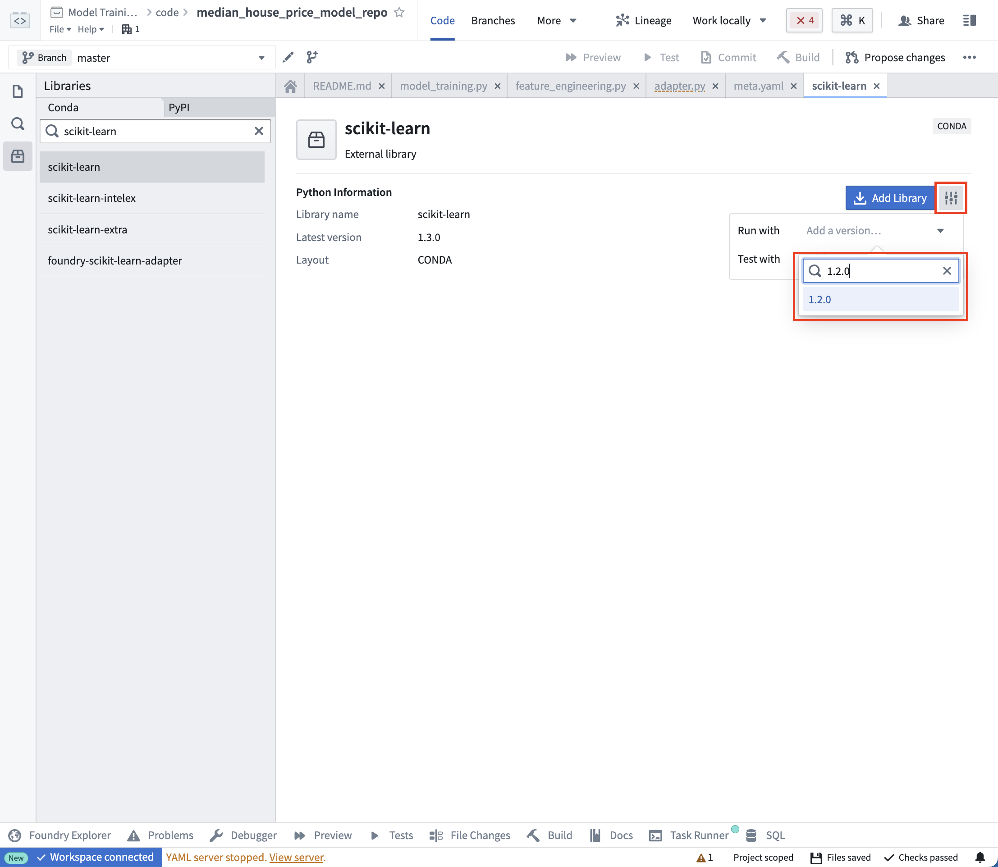Click the version search input field

pos(881,271)
